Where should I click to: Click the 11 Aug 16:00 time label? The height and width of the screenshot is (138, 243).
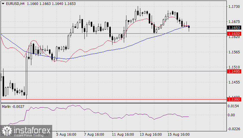[123, 135]
